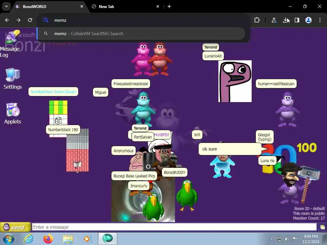The height and width of the screenshot is (245, 327).
Task: Close the New Tab tab
Action: (158, 6)
